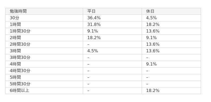The width and height of the screenshot is (211, 102).
Task: Select the 3時間30分 row label
Action: [20, 57]
